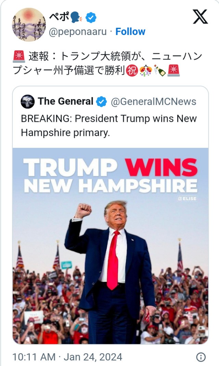Click the champagne bottle emoji
This screenshot has height=366, width=219.
(159, 70)
